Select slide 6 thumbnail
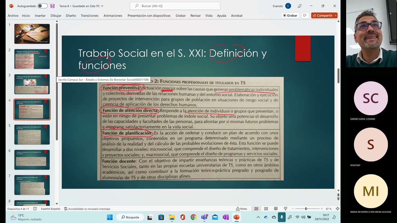397x223 pixels. coord(32,160)
